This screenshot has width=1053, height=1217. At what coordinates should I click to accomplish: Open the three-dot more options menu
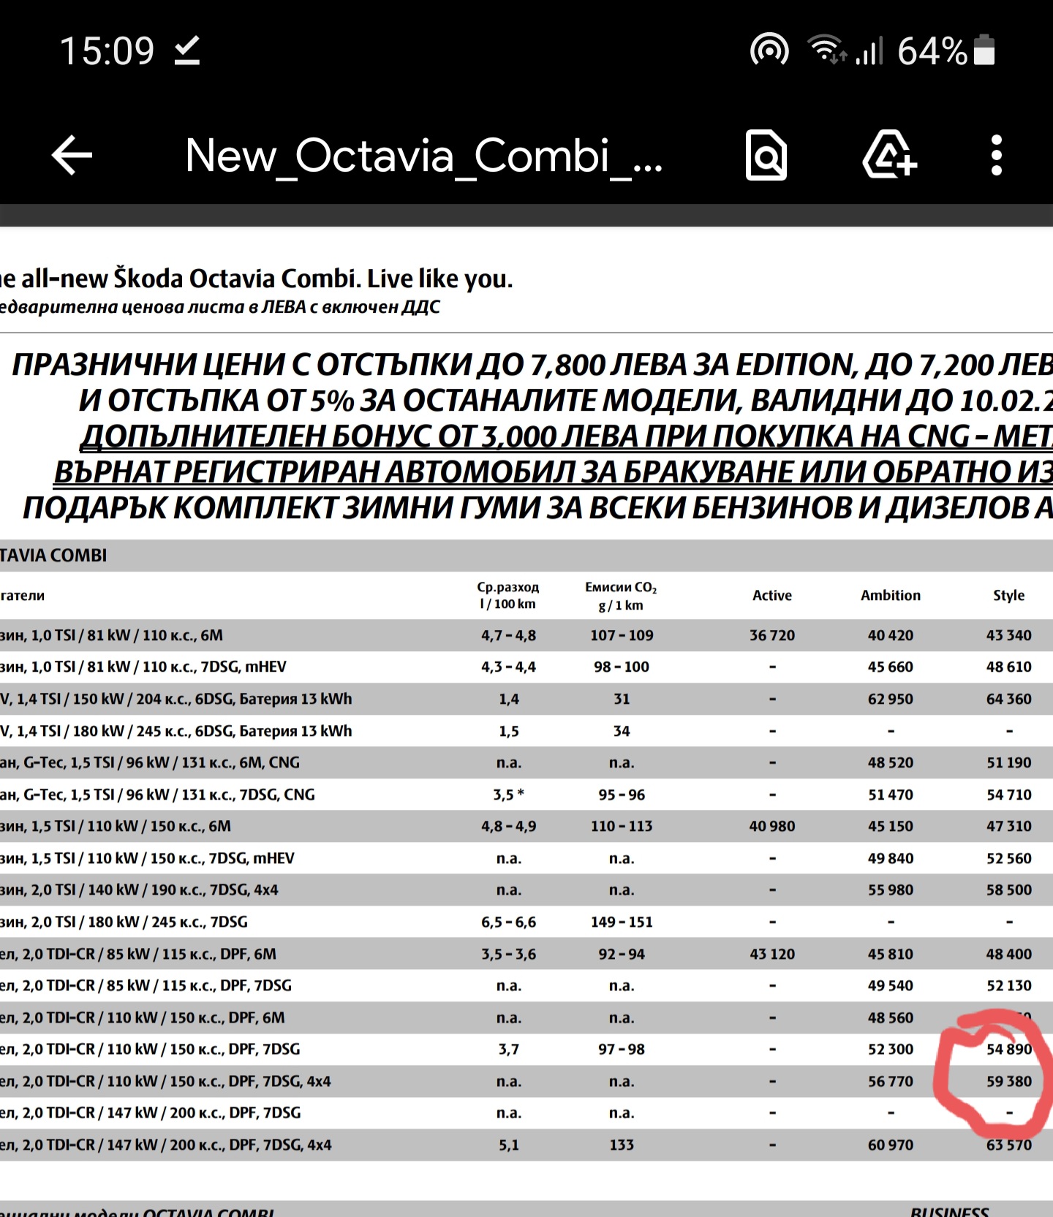pos(996,155)
